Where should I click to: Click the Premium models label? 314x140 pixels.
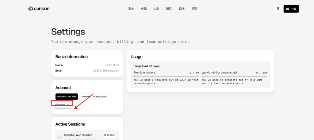click(144, 73)
